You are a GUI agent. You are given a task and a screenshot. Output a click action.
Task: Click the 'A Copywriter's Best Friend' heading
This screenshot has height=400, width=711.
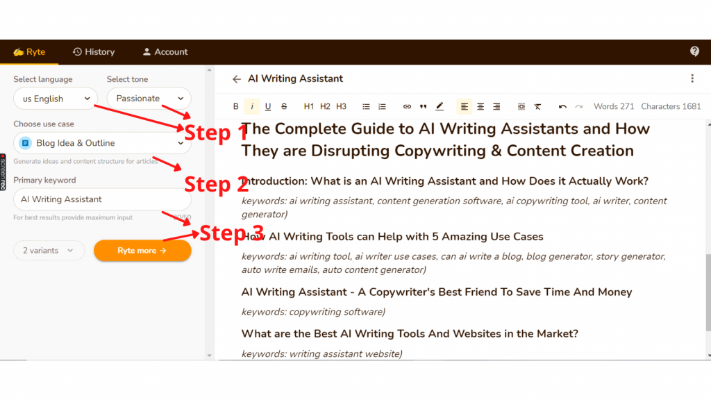(437, 292)
